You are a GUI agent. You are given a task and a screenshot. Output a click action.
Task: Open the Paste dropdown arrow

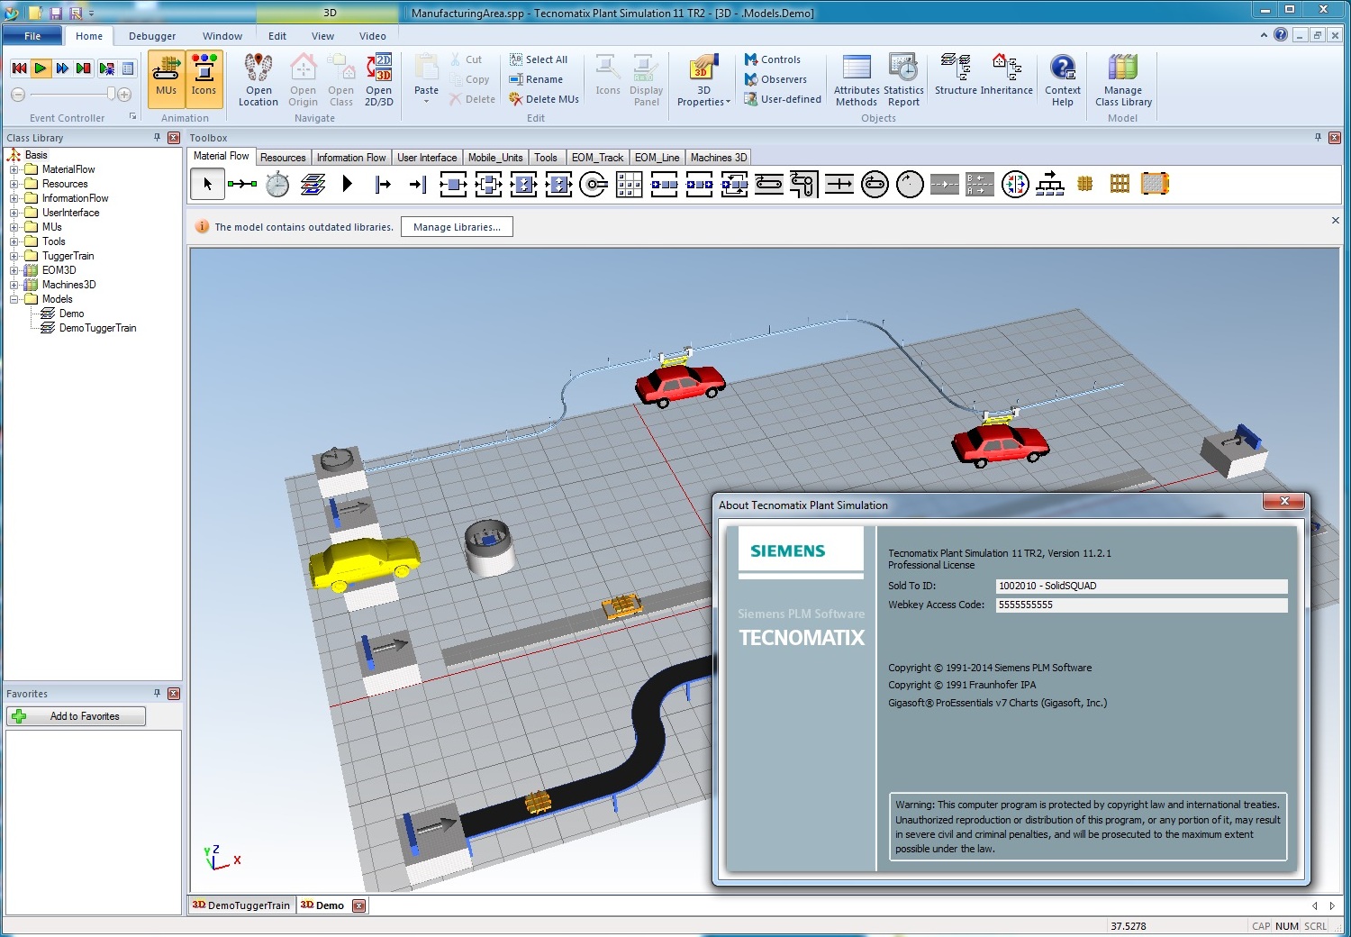click(425, 99)
